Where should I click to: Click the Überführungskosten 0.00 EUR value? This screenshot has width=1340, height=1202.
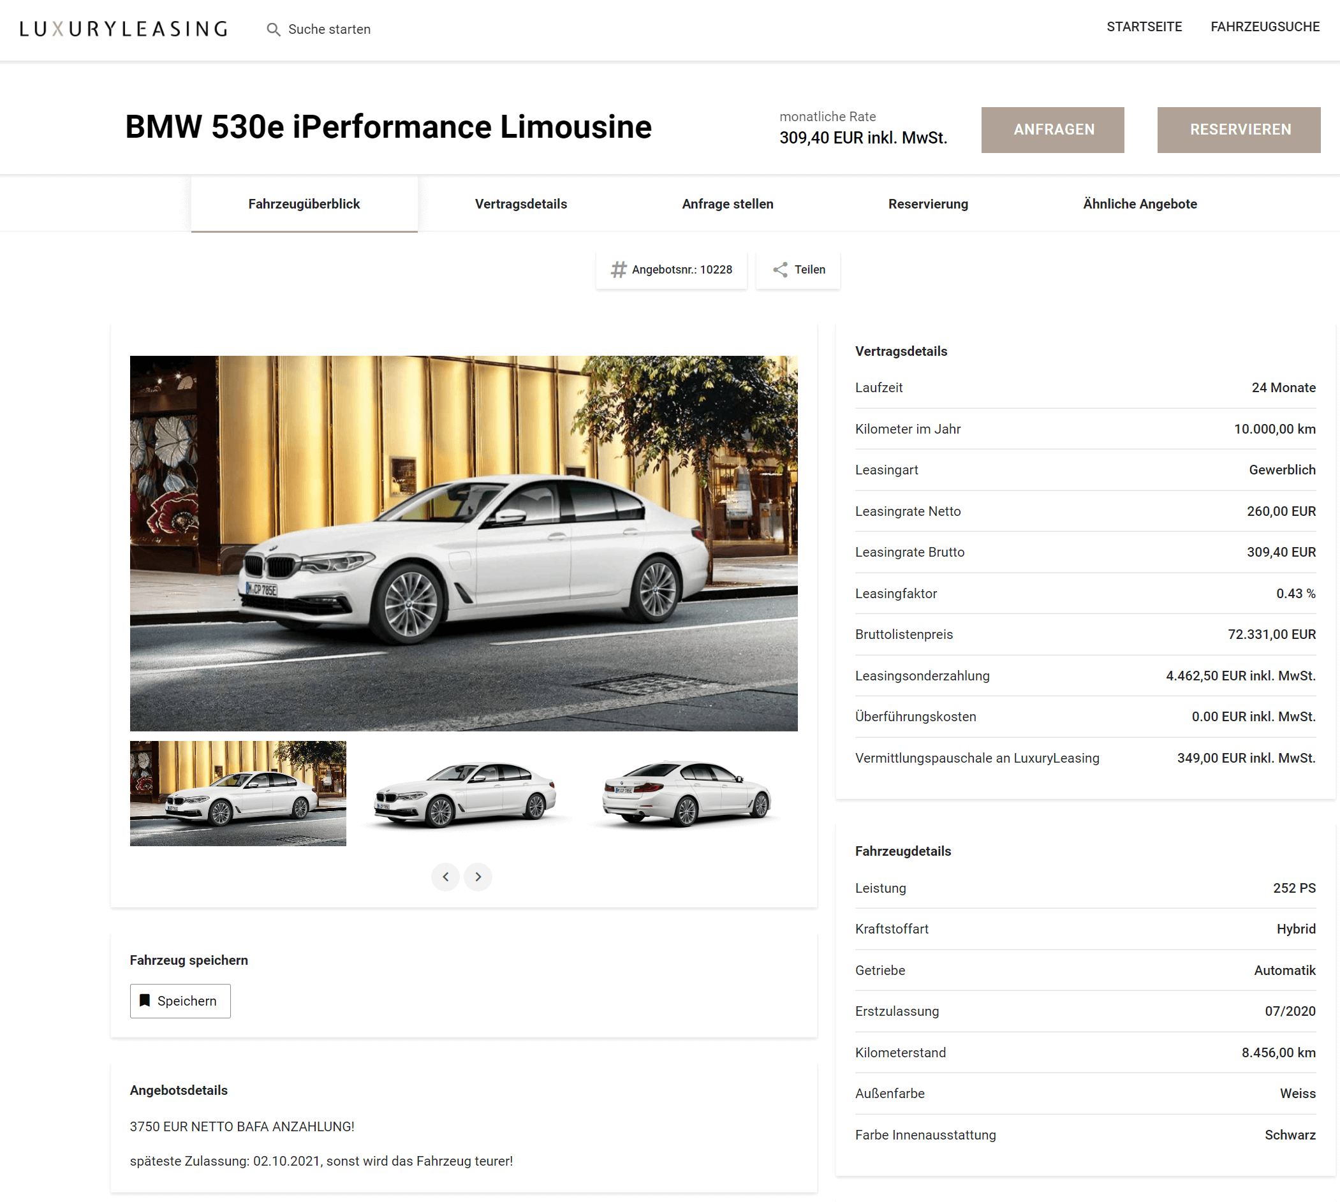point(1253,717)
